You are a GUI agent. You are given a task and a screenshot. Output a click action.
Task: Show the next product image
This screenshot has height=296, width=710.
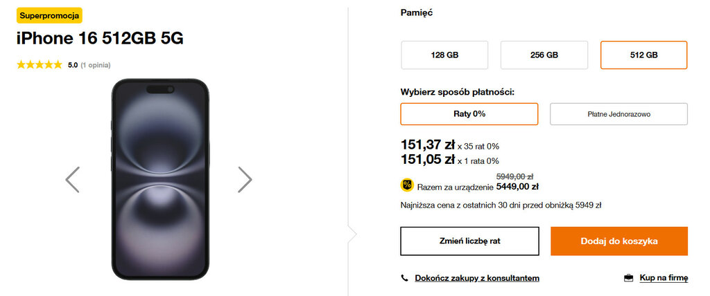click(245, 179)
